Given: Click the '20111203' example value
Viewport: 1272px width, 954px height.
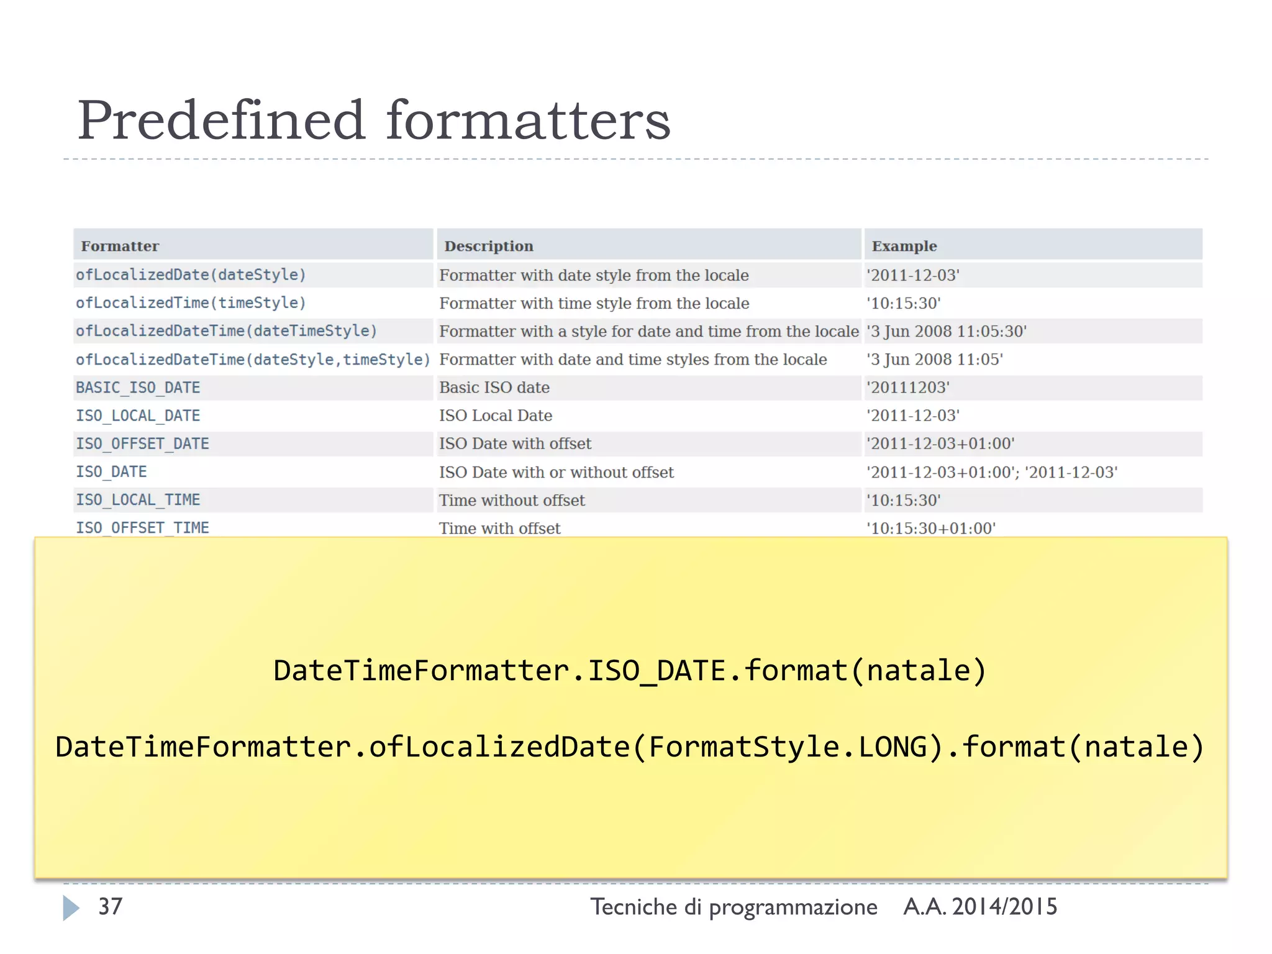Looking at the screenshot, I should point(908,388).
